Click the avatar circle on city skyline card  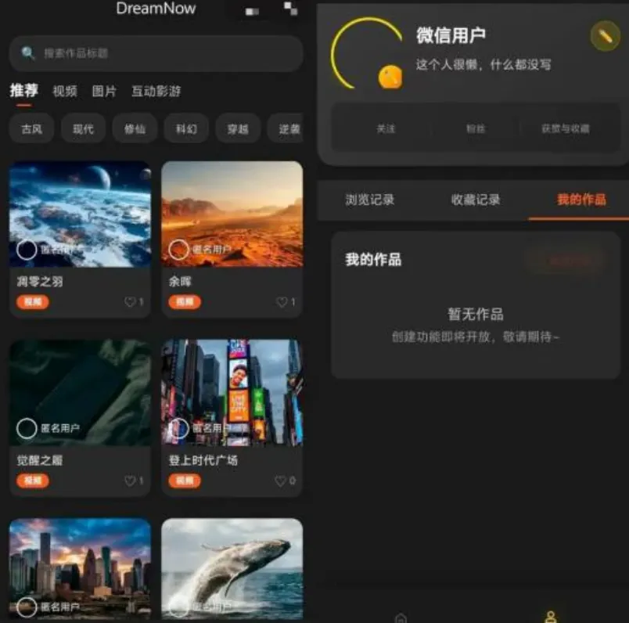point(27,607)
